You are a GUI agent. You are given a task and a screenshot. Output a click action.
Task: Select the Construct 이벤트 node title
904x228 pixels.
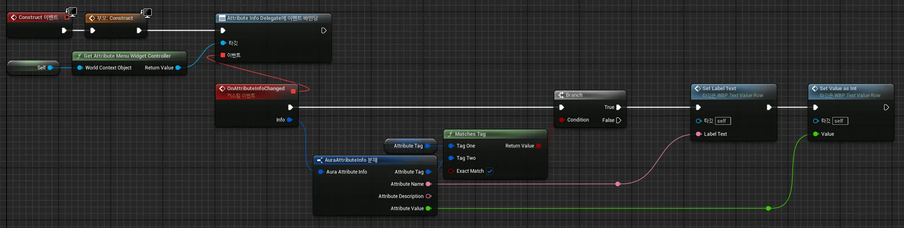38,18
